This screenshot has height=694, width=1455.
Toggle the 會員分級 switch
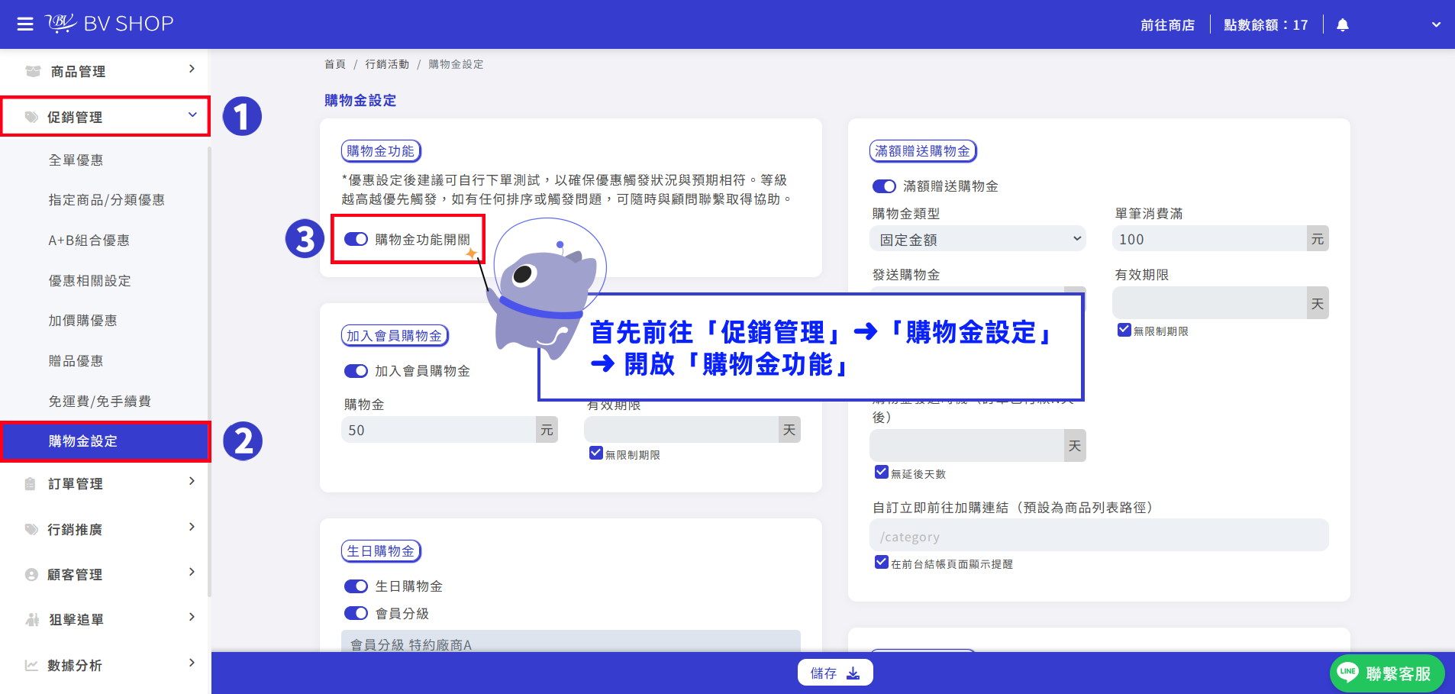(x=356, y=613)
